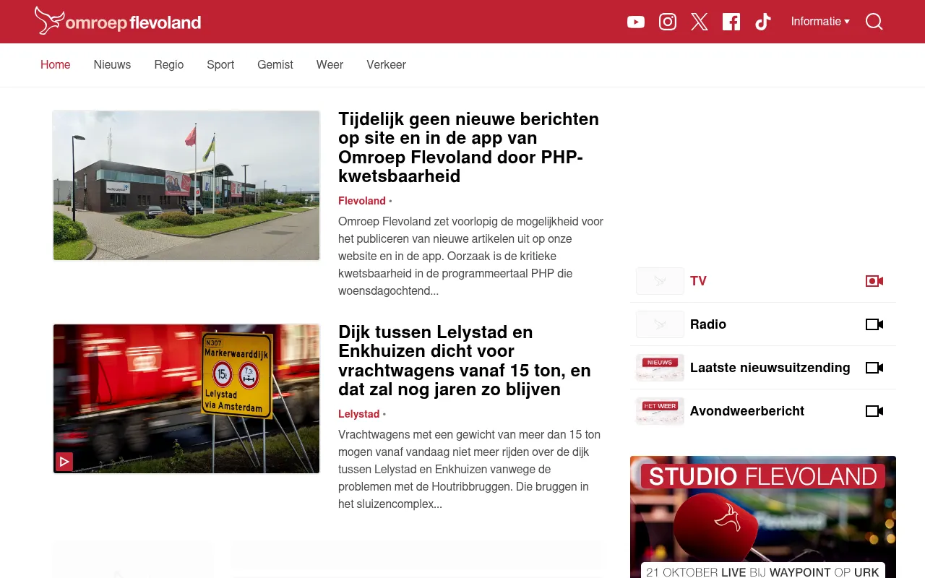Click the Omroep Flevoland logo
Image resolution: width=925 pixels, height=578 pixels.
click(x=118, y=21)
